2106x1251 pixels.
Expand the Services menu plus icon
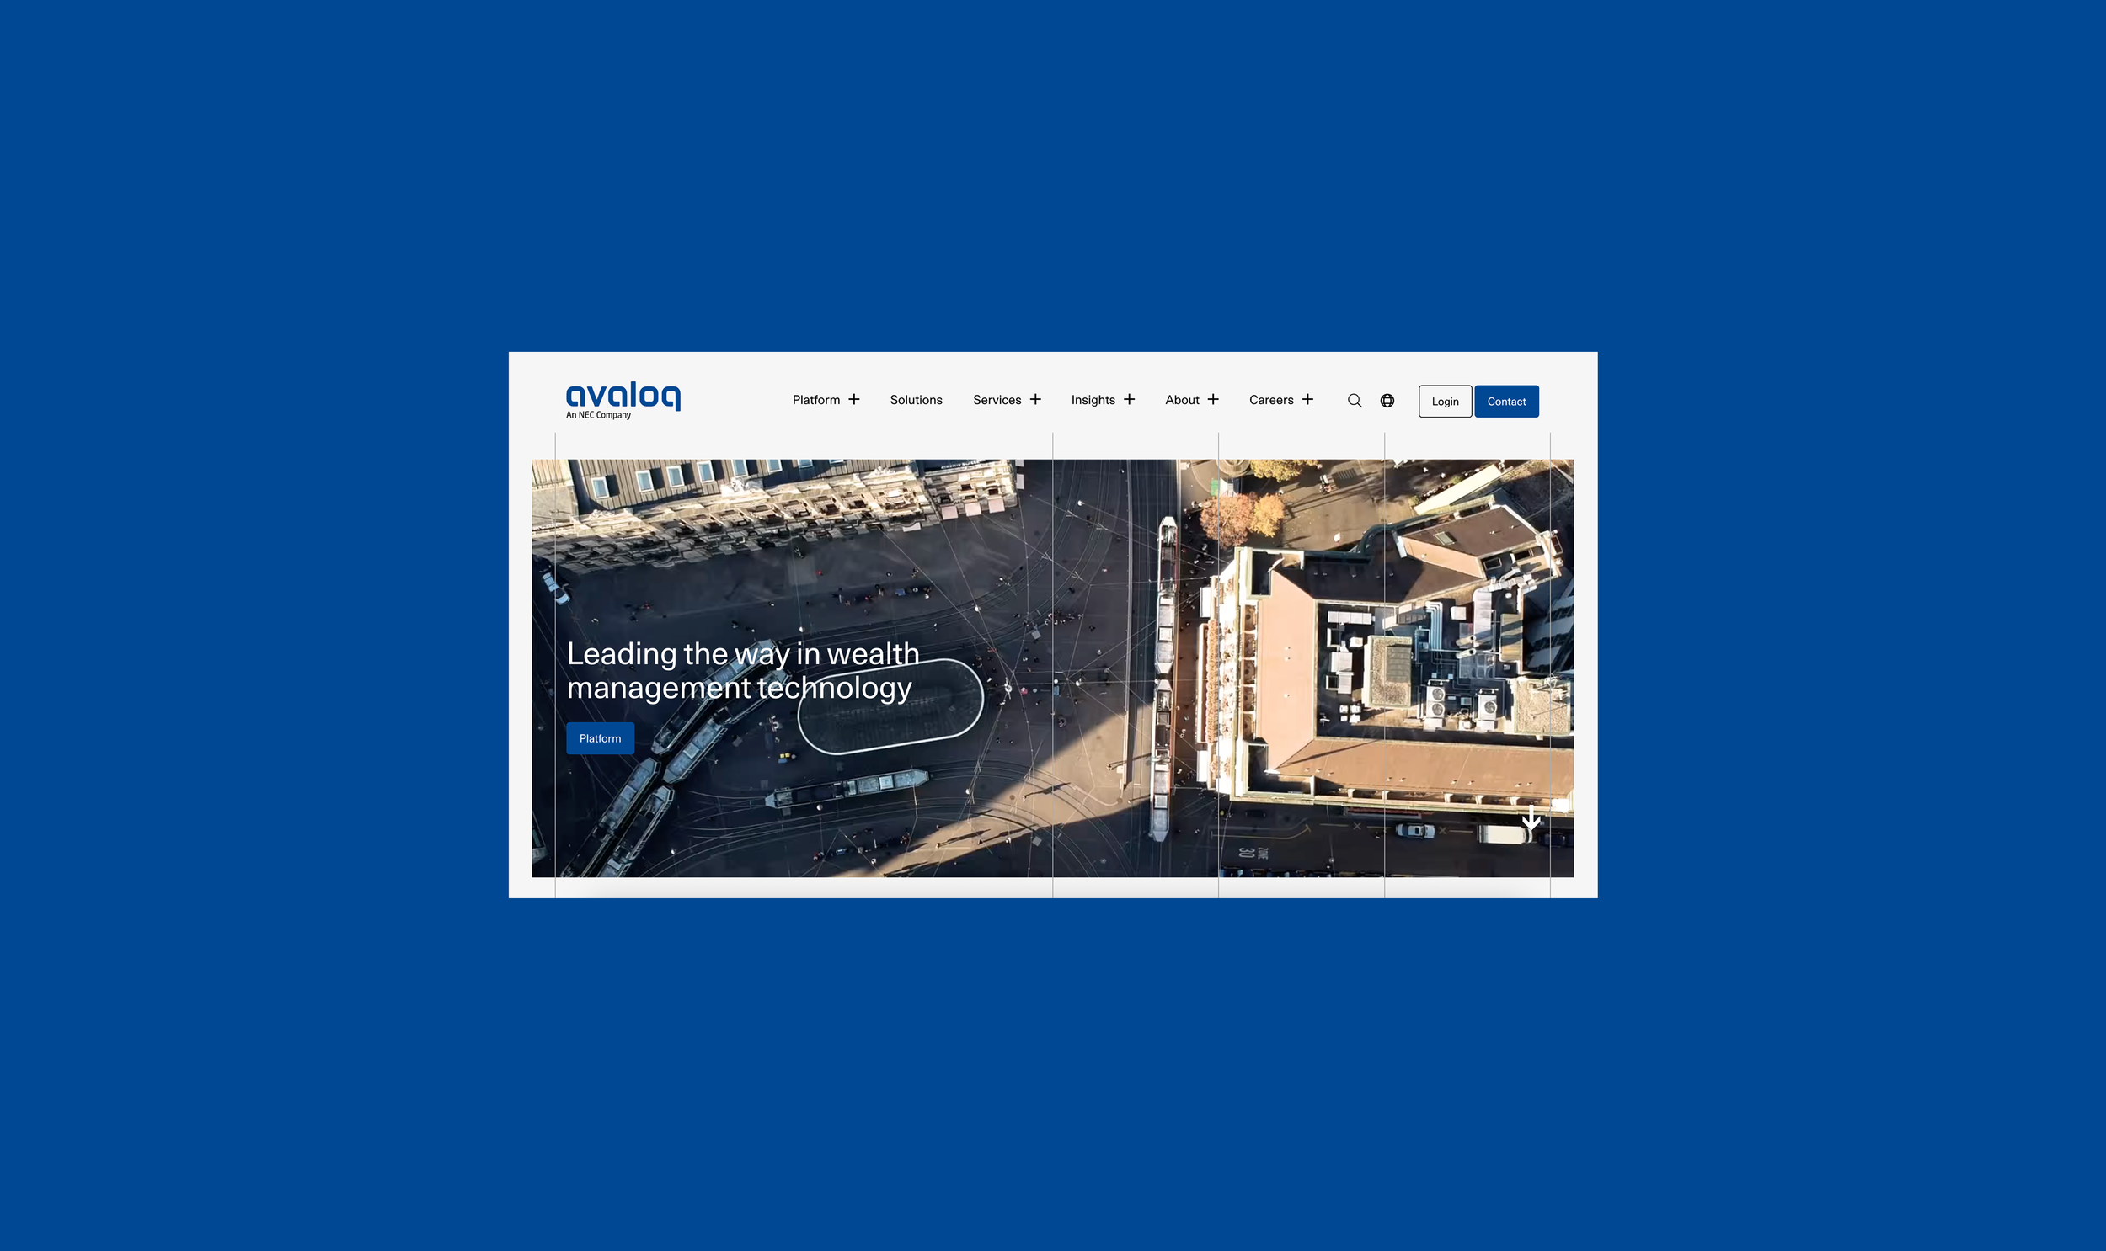pyautogui.click(x=1034, y=400)
